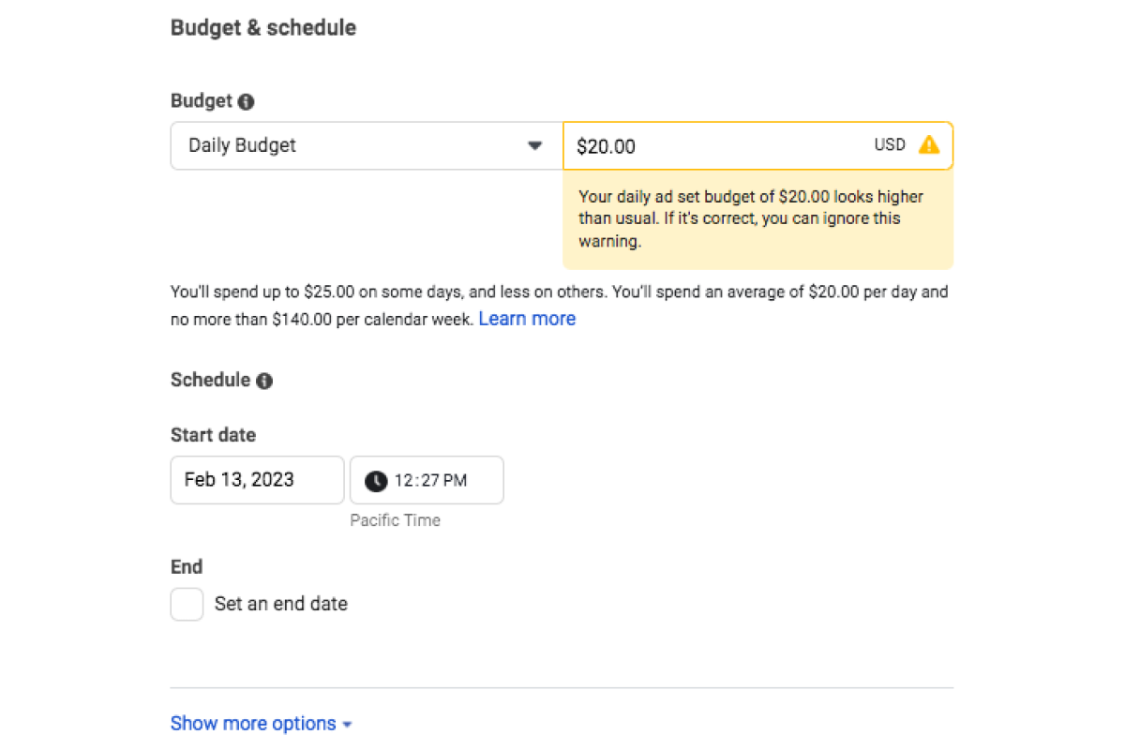This screenshot has height=750, width=1125.
Task: Open the Feb 13, 2023 start date picker
Action: coord(258,480)
